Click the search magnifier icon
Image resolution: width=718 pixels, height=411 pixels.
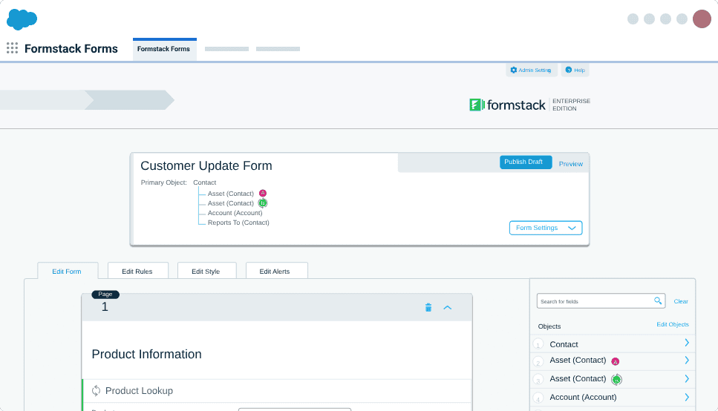coord(658,300)
